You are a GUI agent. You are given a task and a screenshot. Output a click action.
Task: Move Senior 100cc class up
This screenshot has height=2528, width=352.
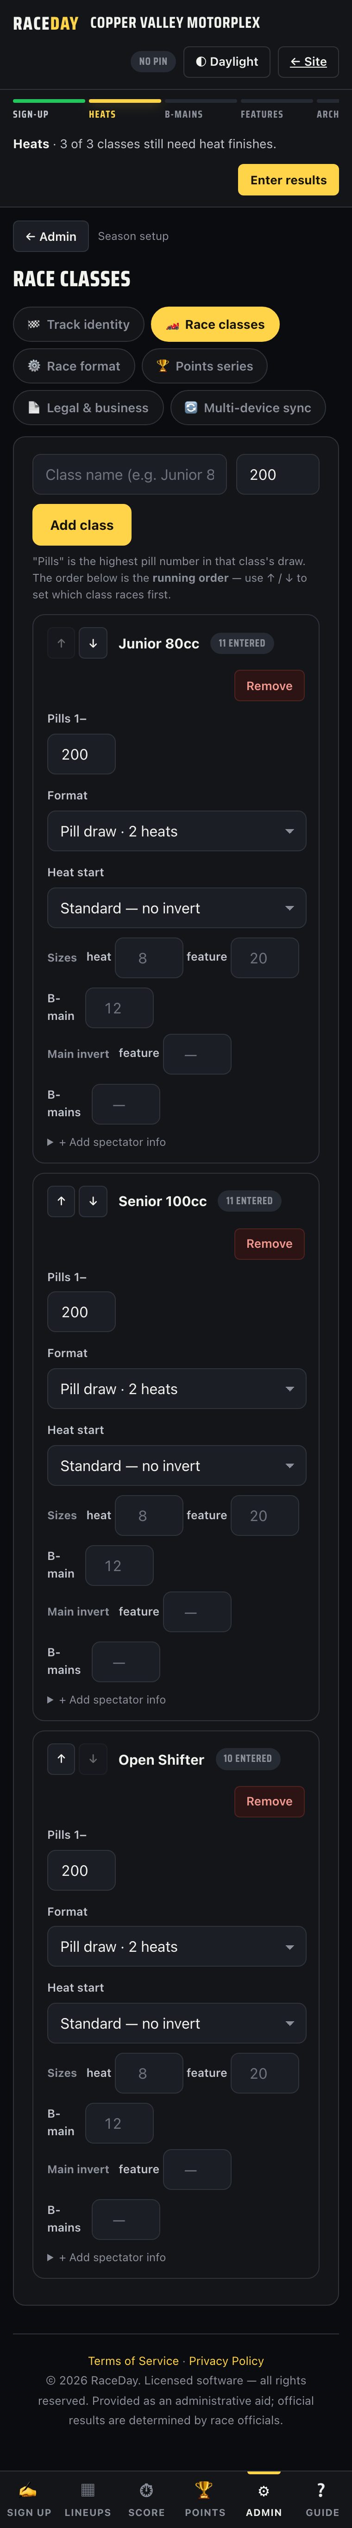click(x=62, y=1200)
